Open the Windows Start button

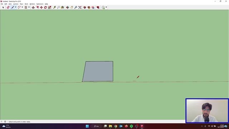click(x=87, y=126)
